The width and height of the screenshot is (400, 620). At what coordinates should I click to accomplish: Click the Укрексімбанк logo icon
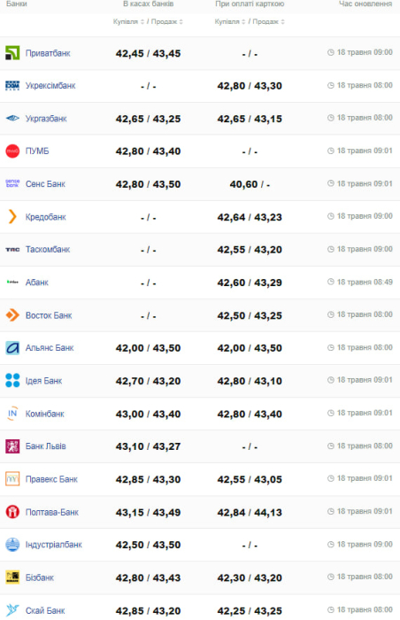tap(12, 86)
